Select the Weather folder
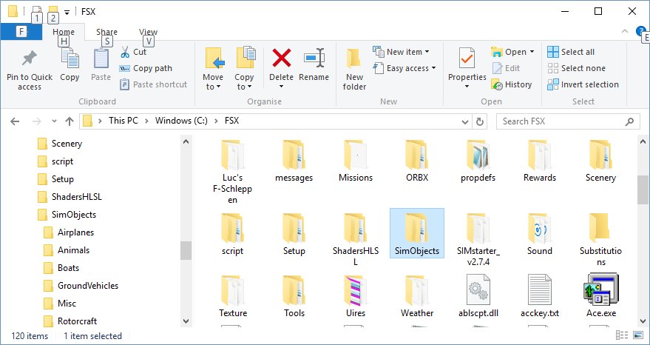Image resolution: width=650 pixels, height=345 pixels. click(417, 295)
